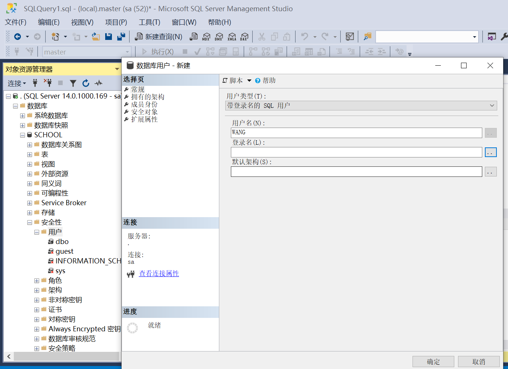Collapse the Security (安全性) folder
Viewport: 508px width, 369px height.
29,222
